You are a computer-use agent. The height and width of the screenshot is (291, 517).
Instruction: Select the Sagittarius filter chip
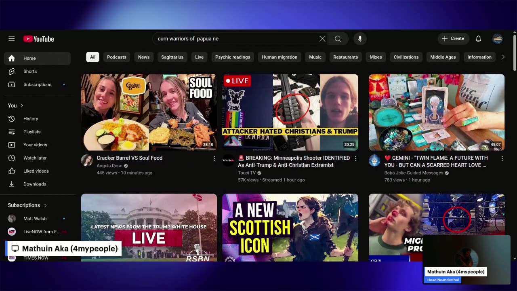(x=172, y=57)
